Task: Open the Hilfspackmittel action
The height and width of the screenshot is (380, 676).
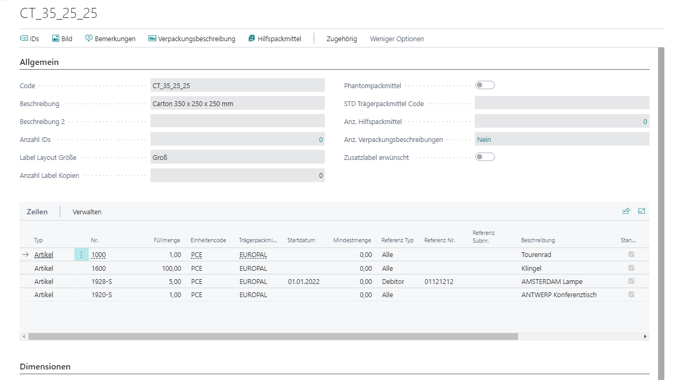Action: point(279,39)
